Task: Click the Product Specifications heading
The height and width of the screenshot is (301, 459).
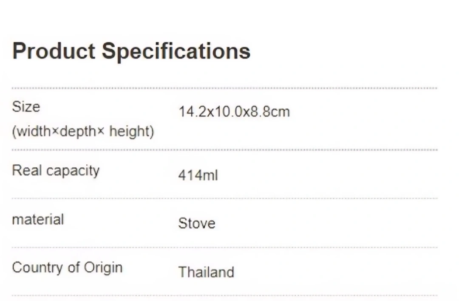Action: 131,51
